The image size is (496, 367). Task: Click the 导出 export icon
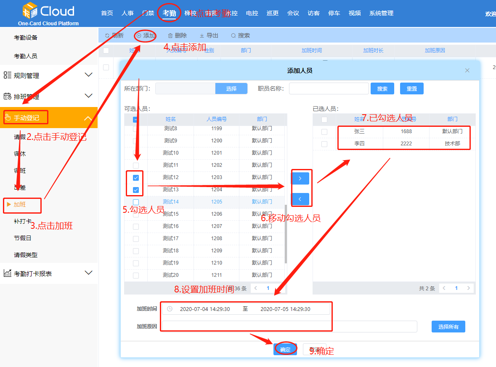[202, 35]
